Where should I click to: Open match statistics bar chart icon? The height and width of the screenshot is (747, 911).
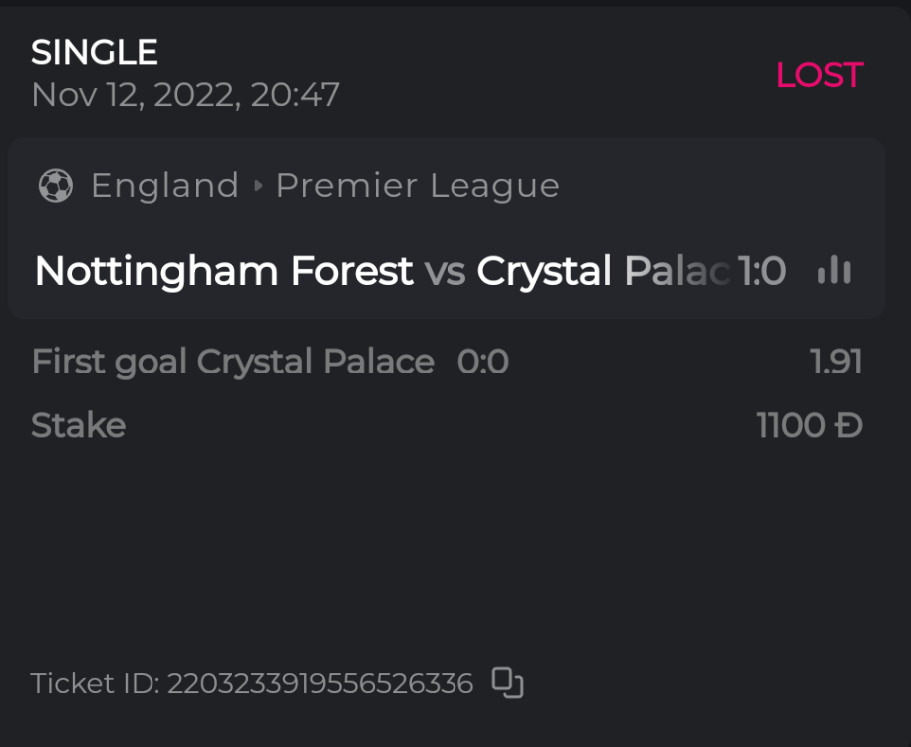pos(834,270)
